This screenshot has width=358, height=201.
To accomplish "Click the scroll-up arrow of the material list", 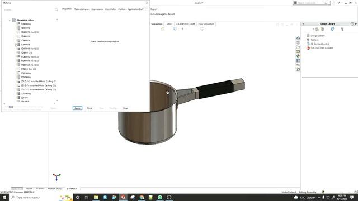I will (57, 20).
